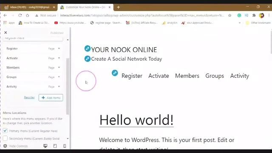Open new browser tab
This screenshot has width=272, height=153.
118,7
